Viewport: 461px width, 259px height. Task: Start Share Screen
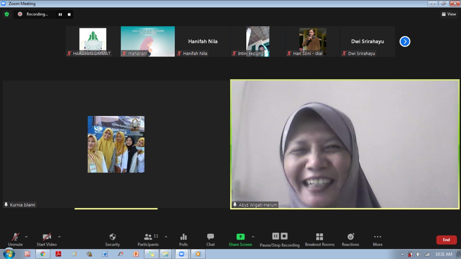(240, 240)
